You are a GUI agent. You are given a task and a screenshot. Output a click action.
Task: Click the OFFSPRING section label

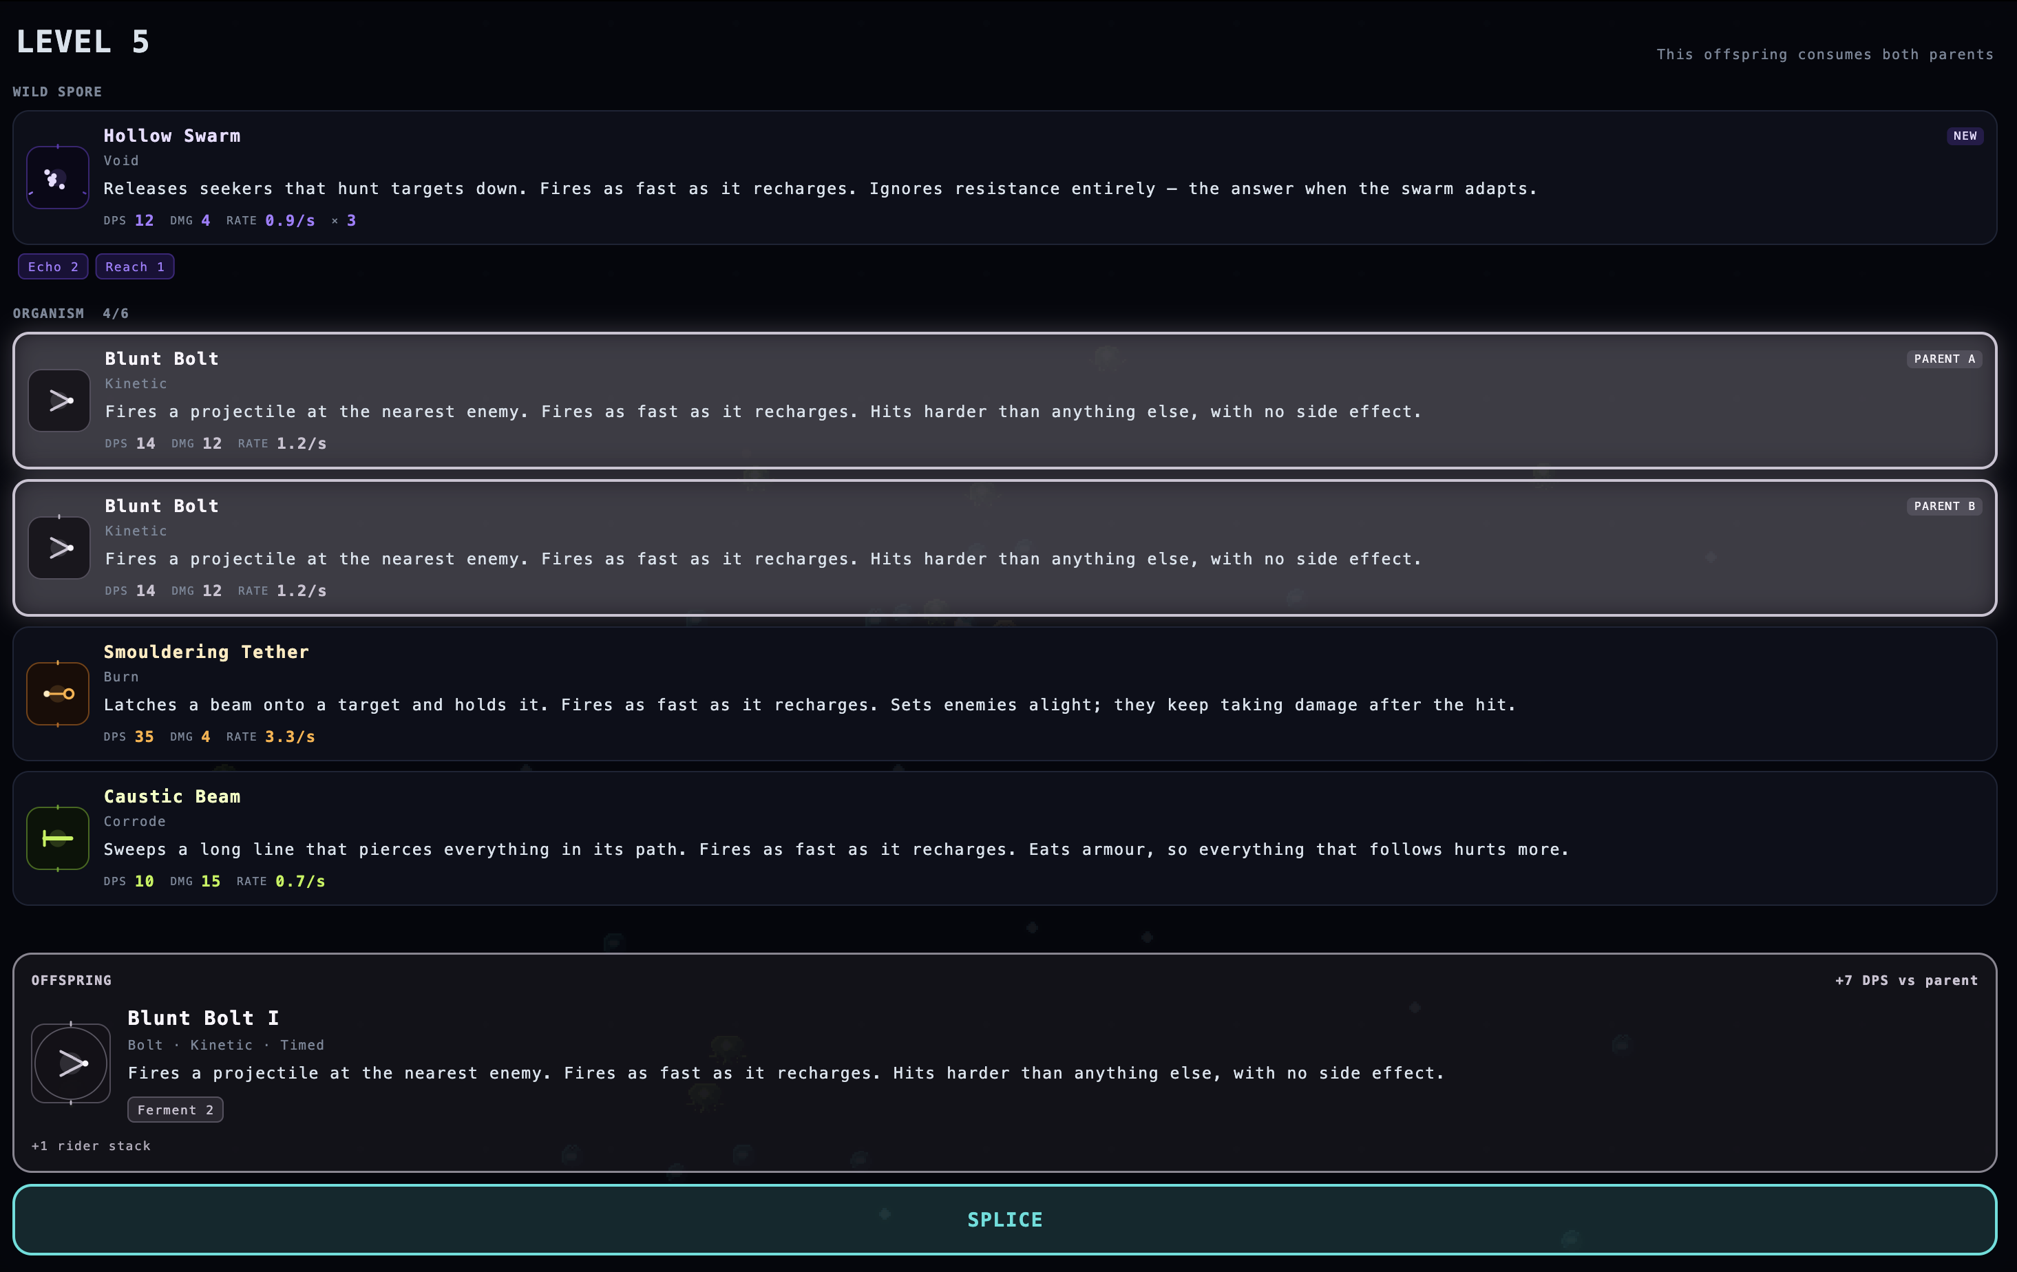point(71,979)
